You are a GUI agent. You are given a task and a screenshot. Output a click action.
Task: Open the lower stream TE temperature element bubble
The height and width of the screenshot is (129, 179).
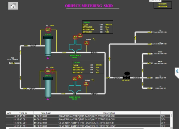[x=86, y=84]
